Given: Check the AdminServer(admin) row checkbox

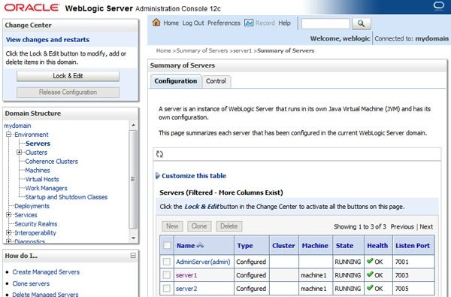Looking at the screenshot, I should click(167, 262).
